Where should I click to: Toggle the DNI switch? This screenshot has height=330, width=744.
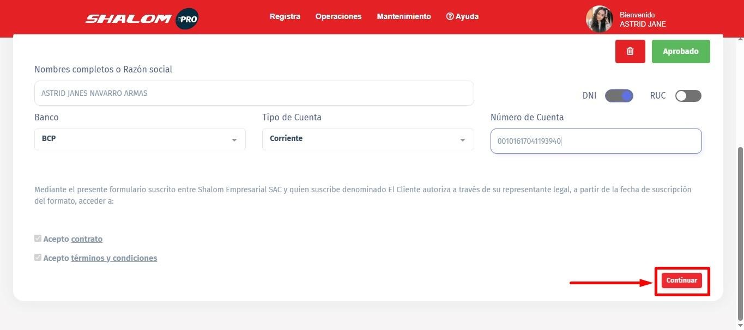click(619, 96)
